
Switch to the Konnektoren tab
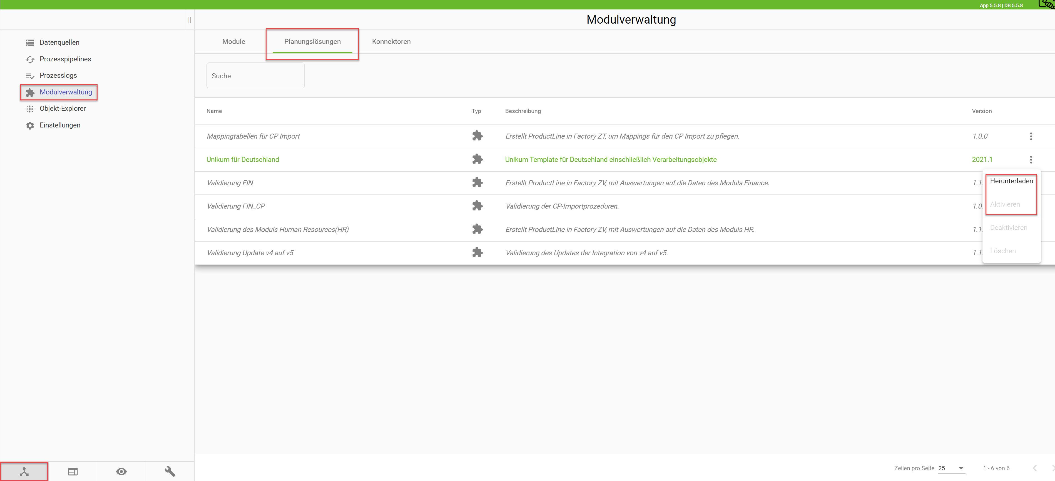point(391,41)
